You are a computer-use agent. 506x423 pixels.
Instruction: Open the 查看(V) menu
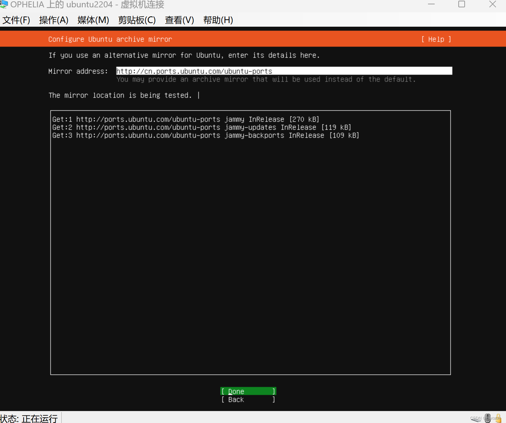point(179,20)
